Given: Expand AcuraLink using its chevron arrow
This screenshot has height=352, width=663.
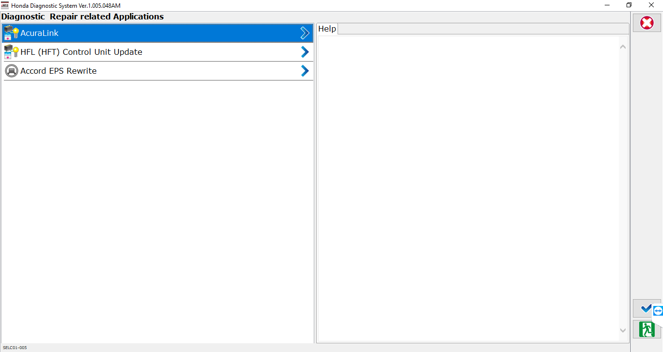Looking at the screenshot, I should click(305, 33).
